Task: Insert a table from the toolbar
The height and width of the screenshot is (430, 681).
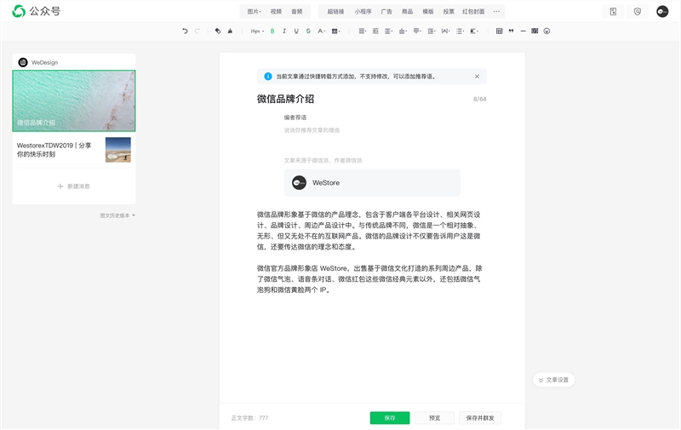Action: (499, 31)
